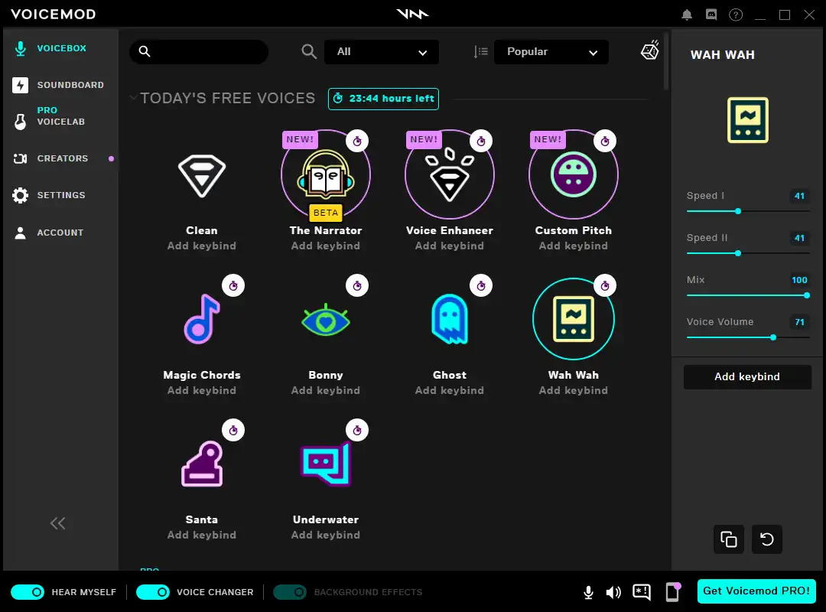The height and width of the screenshot is (612, 826).
Task: Copy Wah Wah voice settings
Action: click(729, 539)
